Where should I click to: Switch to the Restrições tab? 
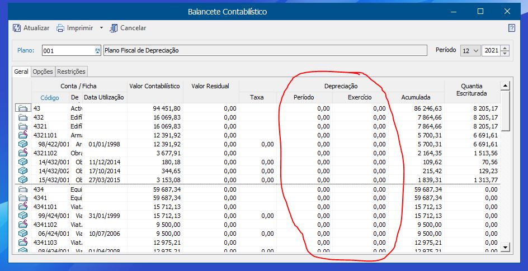click(x=71, y=72)
